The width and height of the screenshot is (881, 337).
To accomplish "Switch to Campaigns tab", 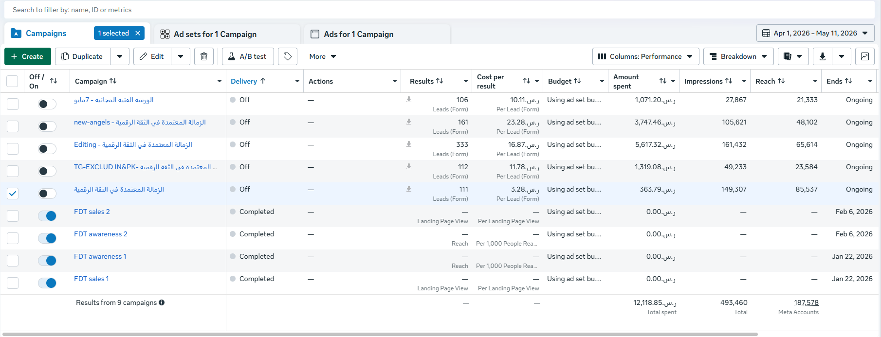I will point(46,33).
